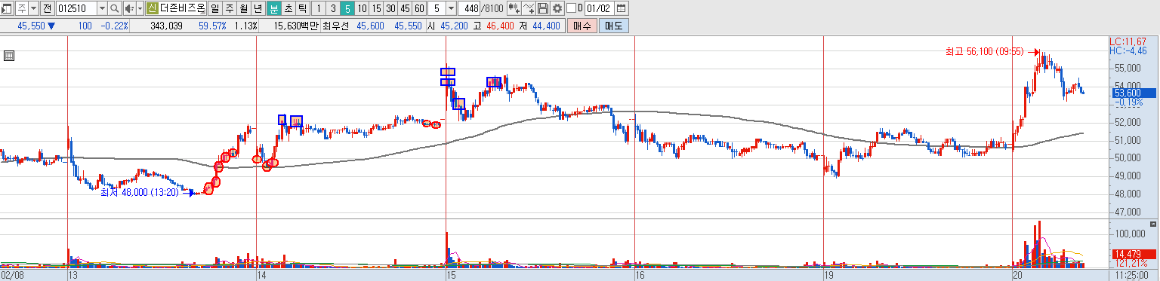Open the custom interval dropdown arrow

point(451,8)
